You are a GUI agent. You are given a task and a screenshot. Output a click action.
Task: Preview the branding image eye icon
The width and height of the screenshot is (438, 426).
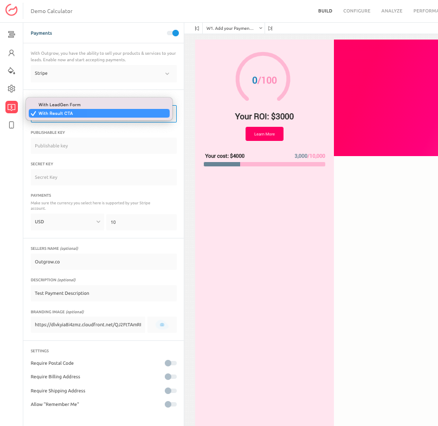pos(162,325)
